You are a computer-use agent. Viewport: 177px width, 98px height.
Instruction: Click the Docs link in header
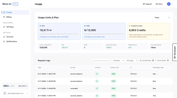point(159,4)
